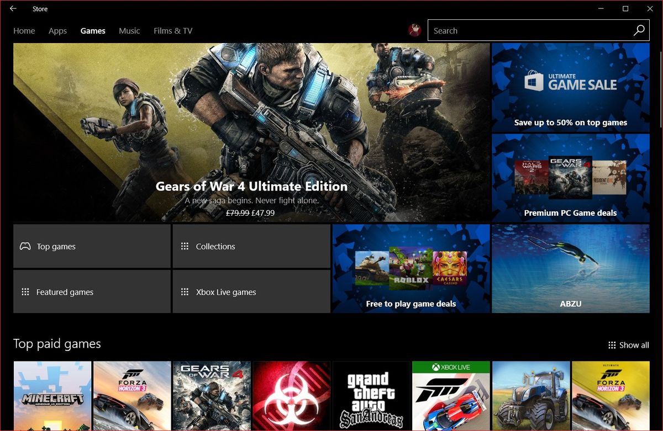Click the grid icon beside Xbox Live games
This screenshot has width=663, height=431.
pyautogui.click(x=185, y=291)
